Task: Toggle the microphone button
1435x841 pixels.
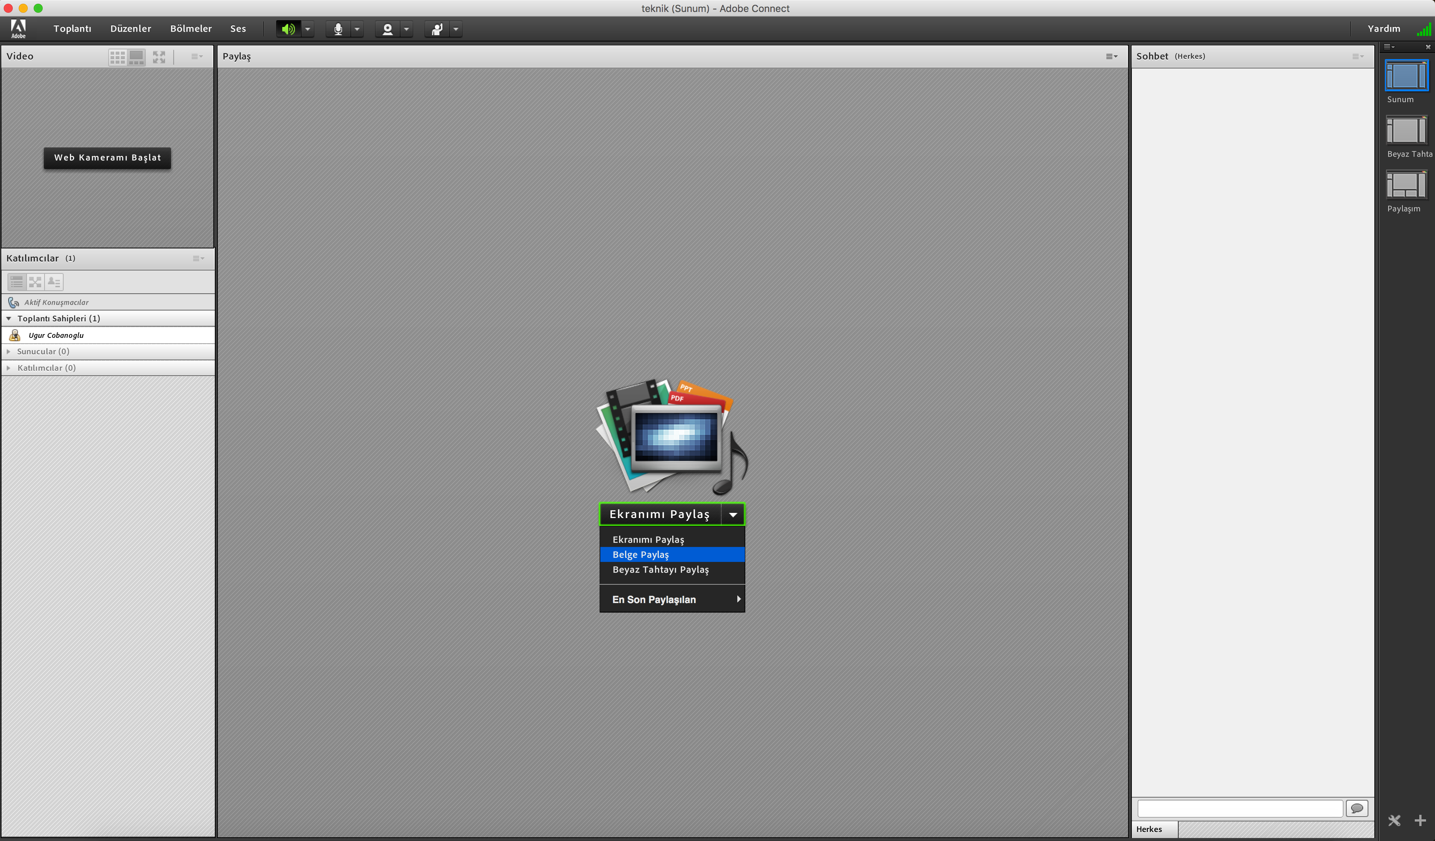Action: 338,29
